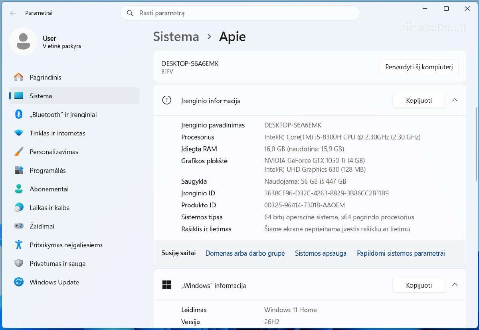
Task: Copy device info with Kopijuoti button
Action: pyautogui.click(x=419, y=100)
